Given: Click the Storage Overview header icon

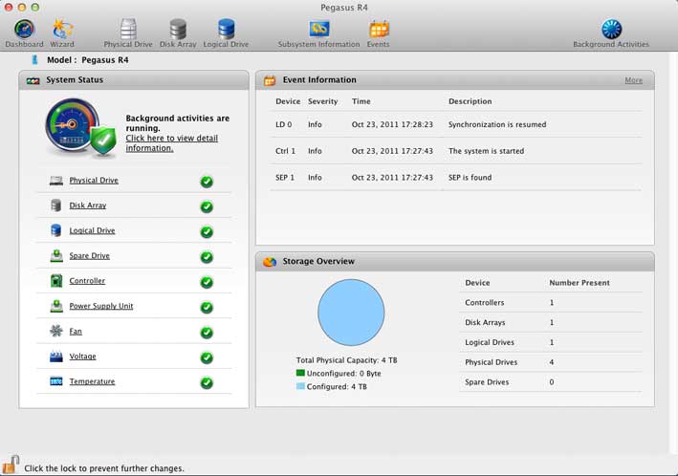Looking at the screenshot, I should pyautogui.click(x=270, y=262).
